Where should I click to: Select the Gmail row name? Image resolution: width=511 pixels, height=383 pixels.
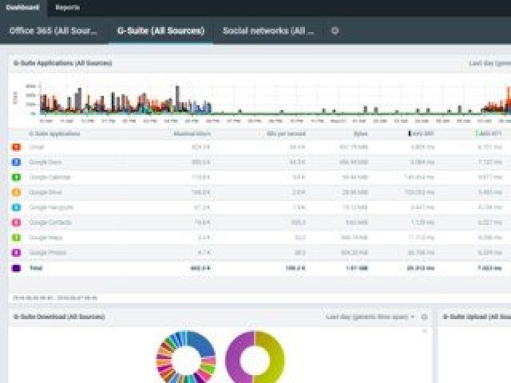click(37, 147)
